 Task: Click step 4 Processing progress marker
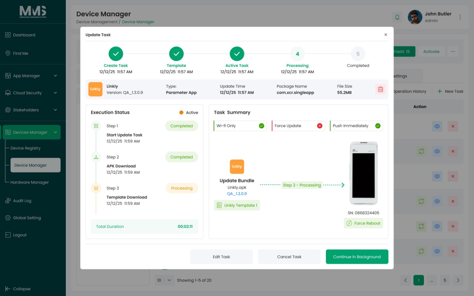point(297,54)
